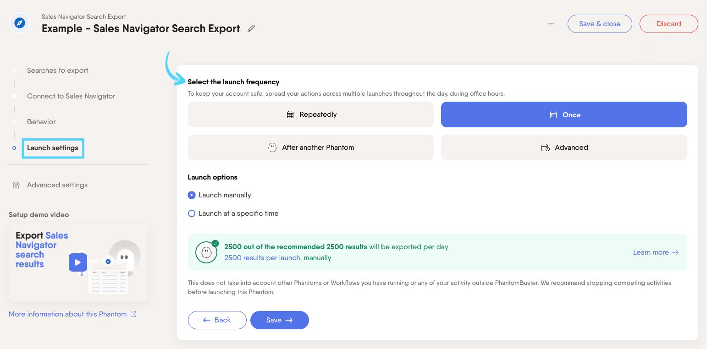The image size is (707, 349).
Task: Click the external link icon beside More information
Action: [x=133, y=314]
